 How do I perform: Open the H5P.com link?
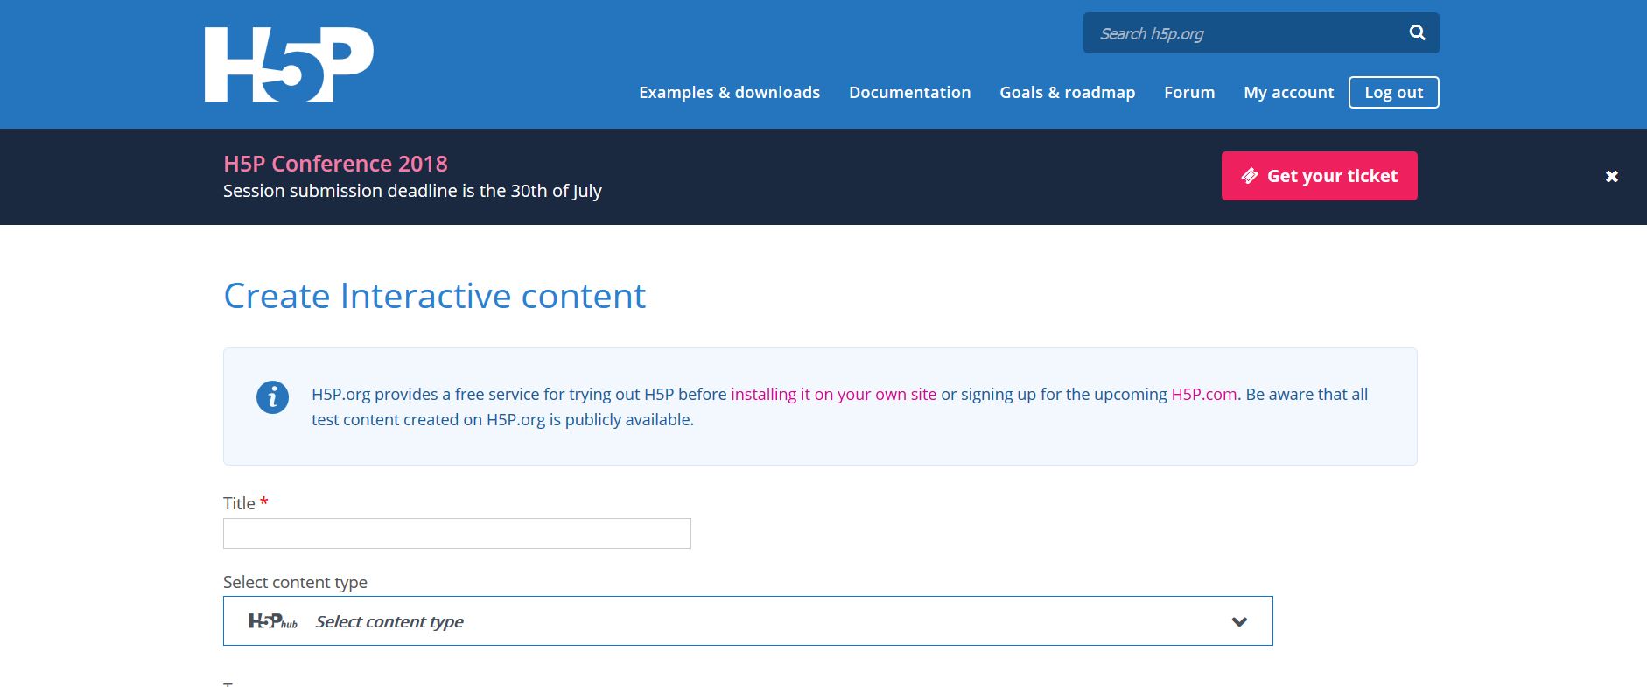(1204, 394)
